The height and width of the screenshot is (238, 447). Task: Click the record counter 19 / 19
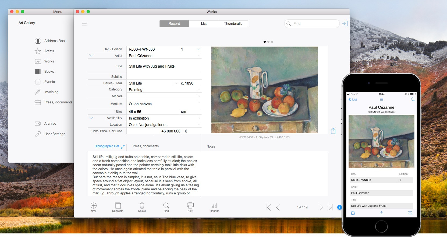(x=302, y=207)
